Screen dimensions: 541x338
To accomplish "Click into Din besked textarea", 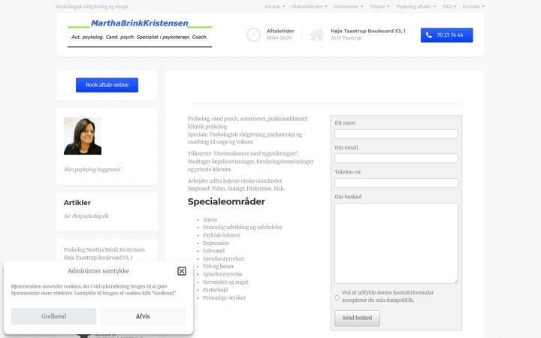I will coord(396,243).
